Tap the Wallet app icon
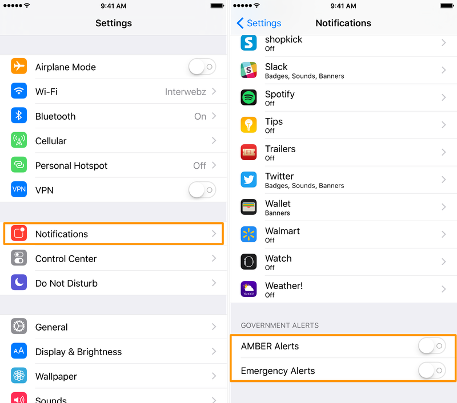 click(x=248, y=207)
